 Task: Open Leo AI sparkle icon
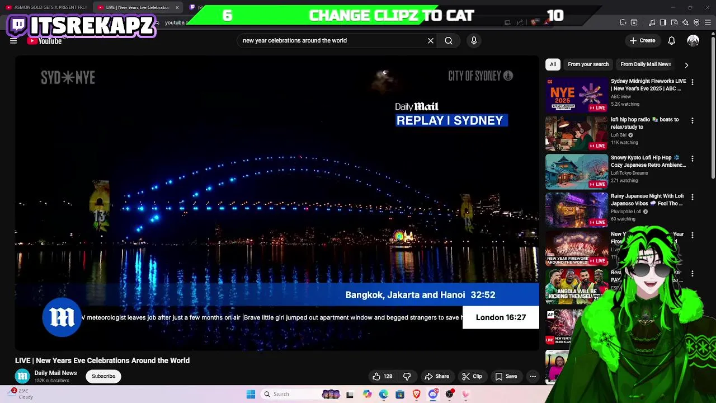[685, 22]
